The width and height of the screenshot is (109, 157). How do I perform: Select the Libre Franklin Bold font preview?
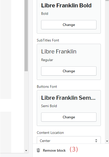click(x=66, y=5)
